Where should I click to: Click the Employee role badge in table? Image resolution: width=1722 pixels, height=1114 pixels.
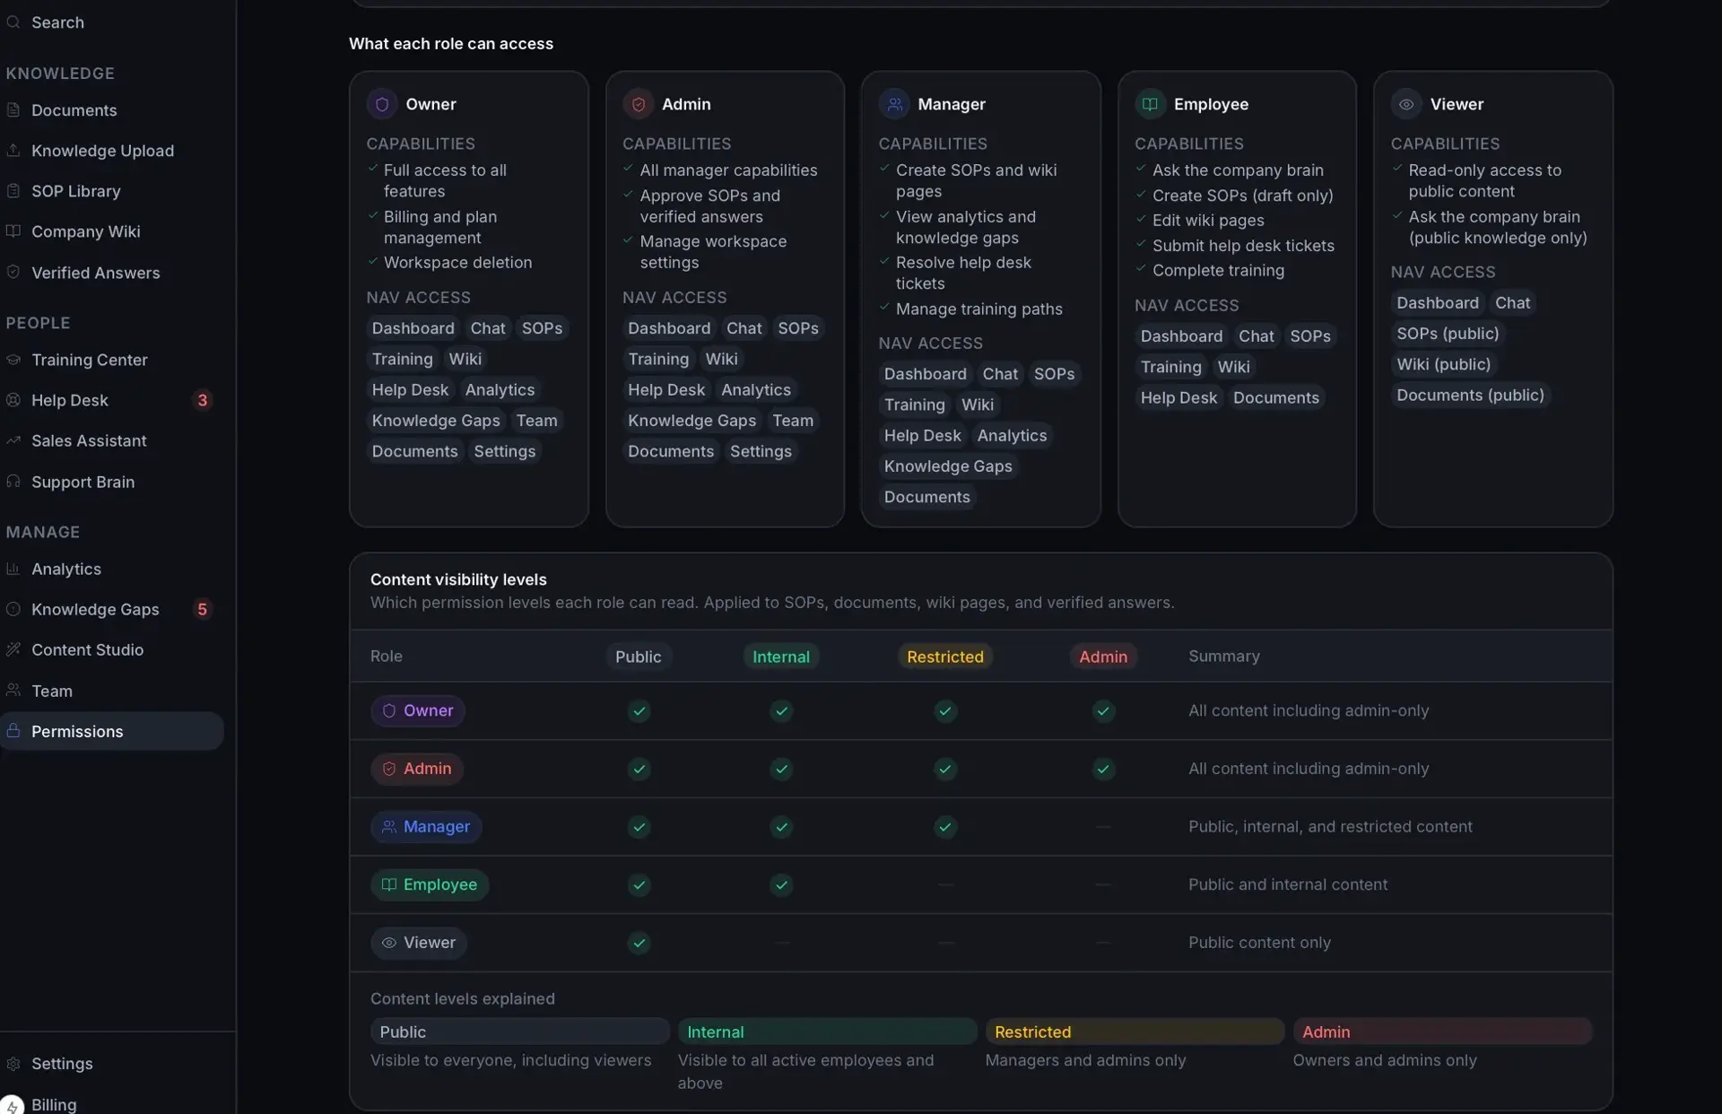pyautogui.click(x=430, y=884)
